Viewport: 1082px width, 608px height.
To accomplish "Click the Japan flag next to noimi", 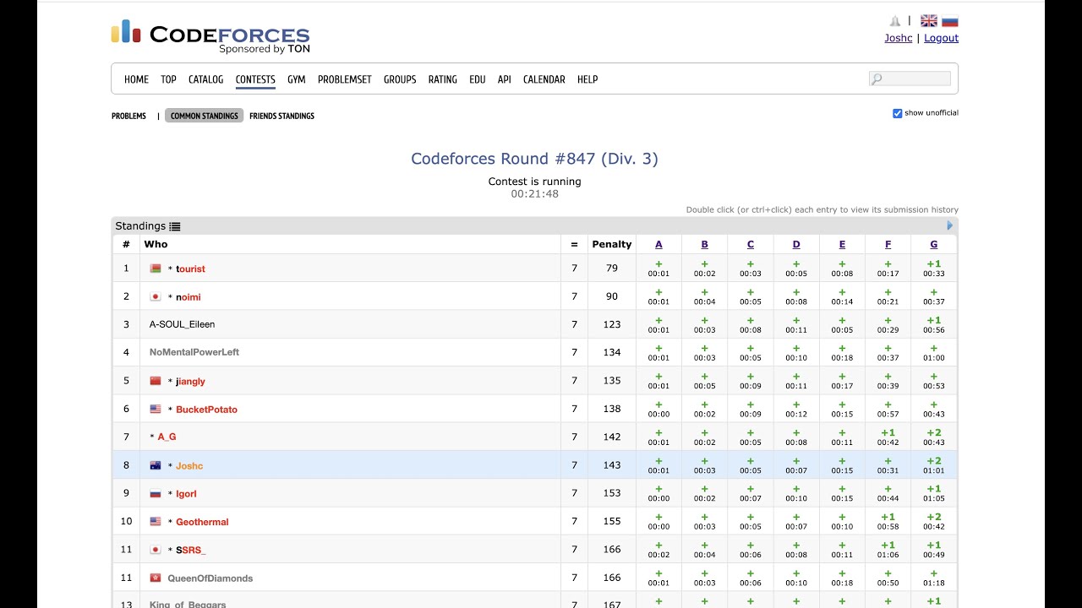I will click(x=156, y=297).
